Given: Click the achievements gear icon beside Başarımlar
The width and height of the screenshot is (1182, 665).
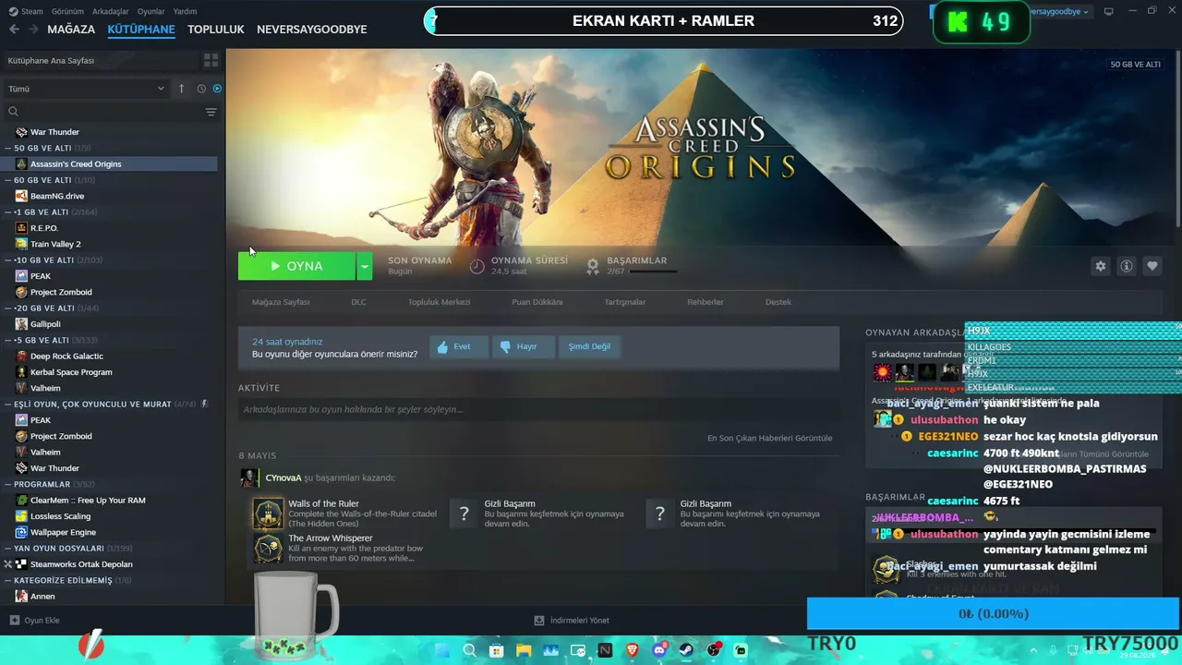Looking at the screenshot, I should 593,266.
